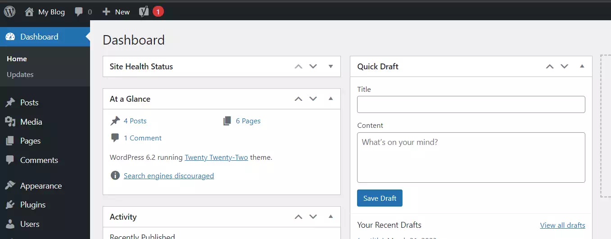
Task: Open the 4 Posts link
Action: (135, 121)
